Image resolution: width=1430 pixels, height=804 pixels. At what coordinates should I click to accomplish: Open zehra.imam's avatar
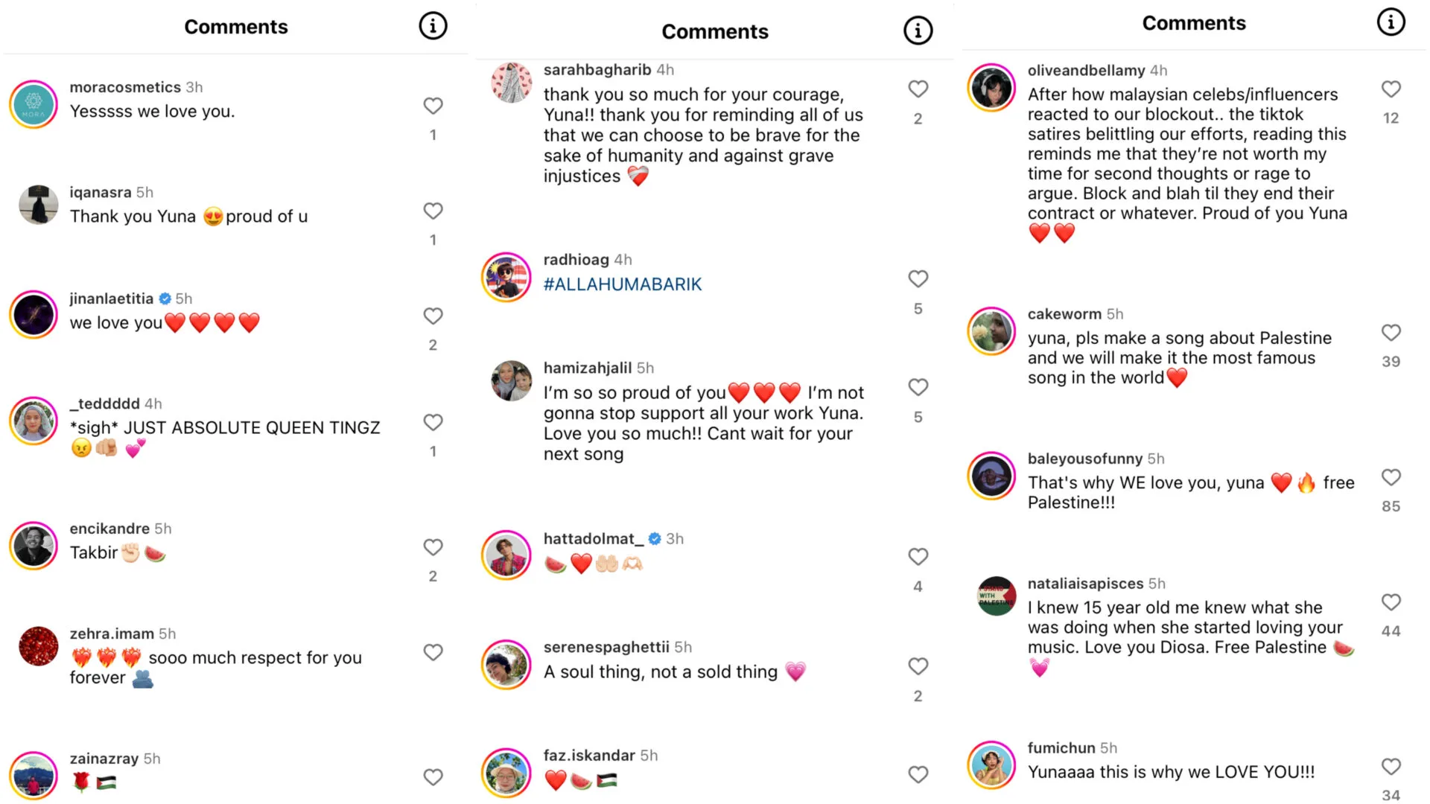[x=38, y=646]
